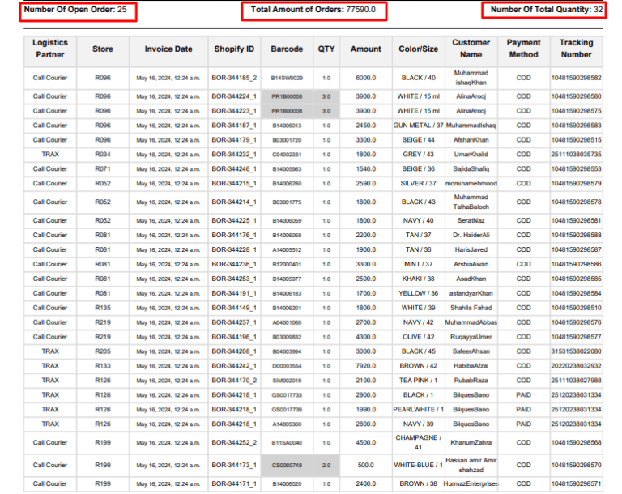The width and height of the screenshot is (622, 494).
Task: Click customer name 'RubabRaza'
Action: (471, 381)
